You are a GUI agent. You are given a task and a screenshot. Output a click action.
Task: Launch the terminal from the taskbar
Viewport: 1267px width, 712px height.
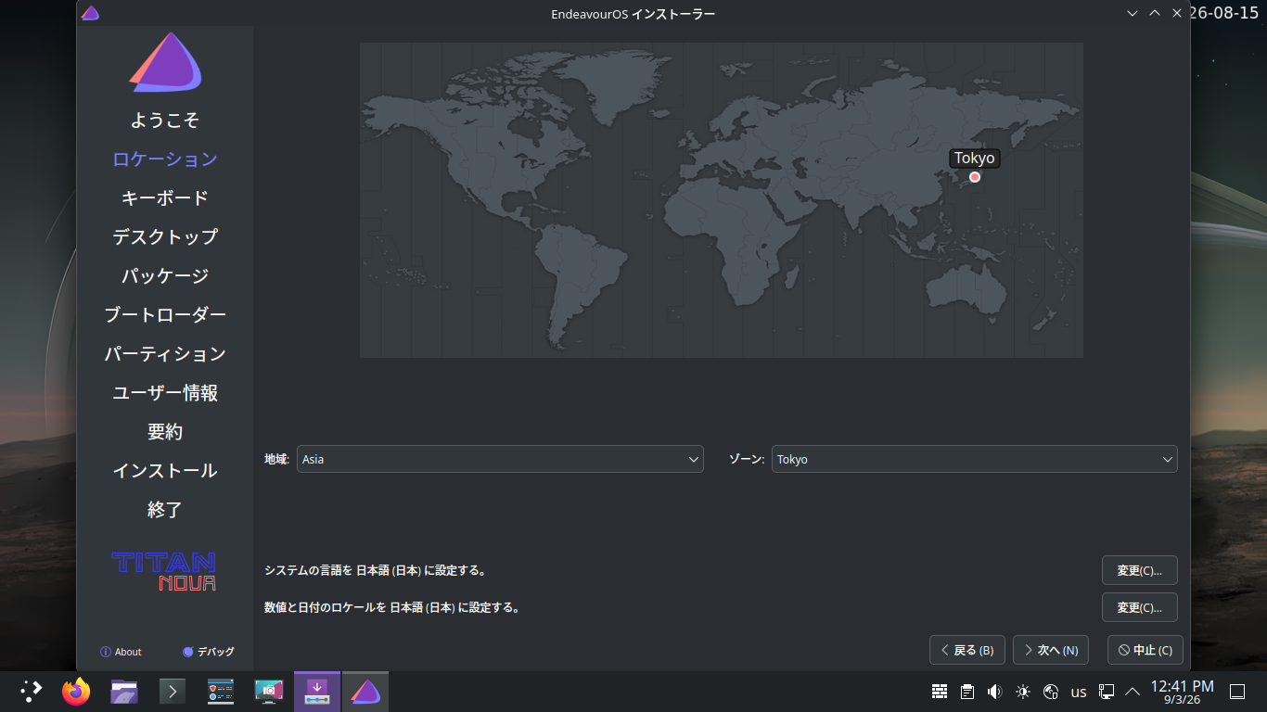click(x=173, y=692)
